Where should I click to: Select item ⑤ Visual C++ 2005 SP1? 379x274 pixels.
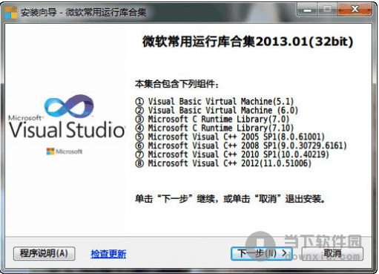[230, 137]
